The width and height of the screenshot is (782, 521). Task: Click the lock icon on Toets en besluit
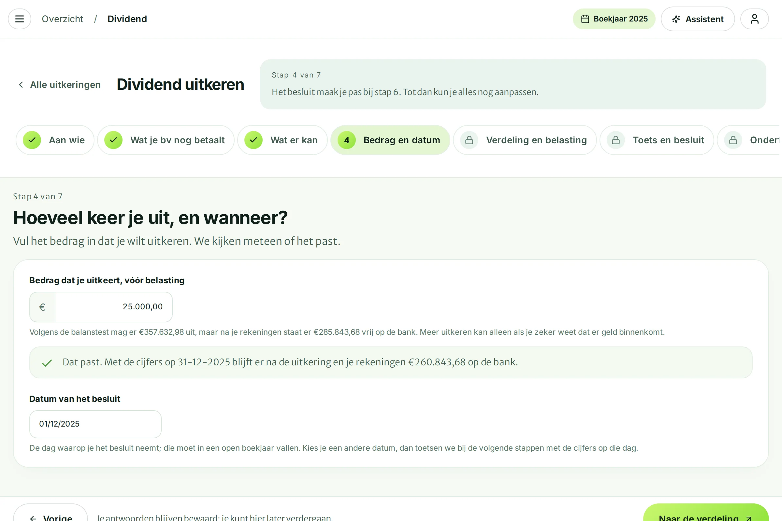click(615, 140)
